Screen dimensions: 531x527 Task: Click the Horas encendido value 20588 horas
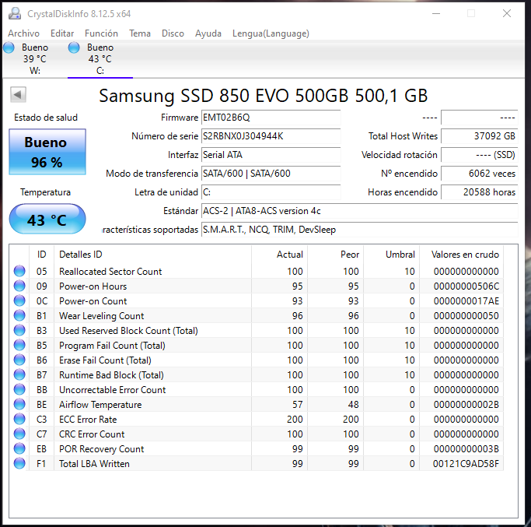pos(480,192)
